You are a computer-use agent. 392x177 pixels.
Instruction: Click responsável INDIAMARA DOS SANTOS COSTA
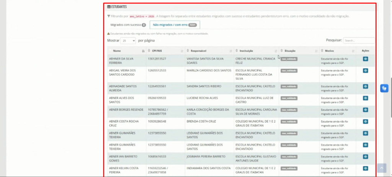(x=209, y=168)
